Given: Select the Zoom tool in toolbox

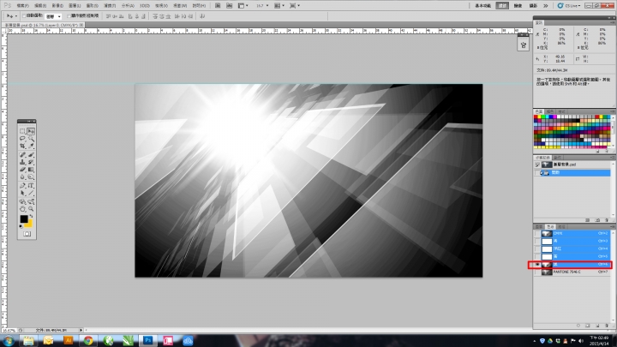Looking at the screenshot, I should 31,209.
